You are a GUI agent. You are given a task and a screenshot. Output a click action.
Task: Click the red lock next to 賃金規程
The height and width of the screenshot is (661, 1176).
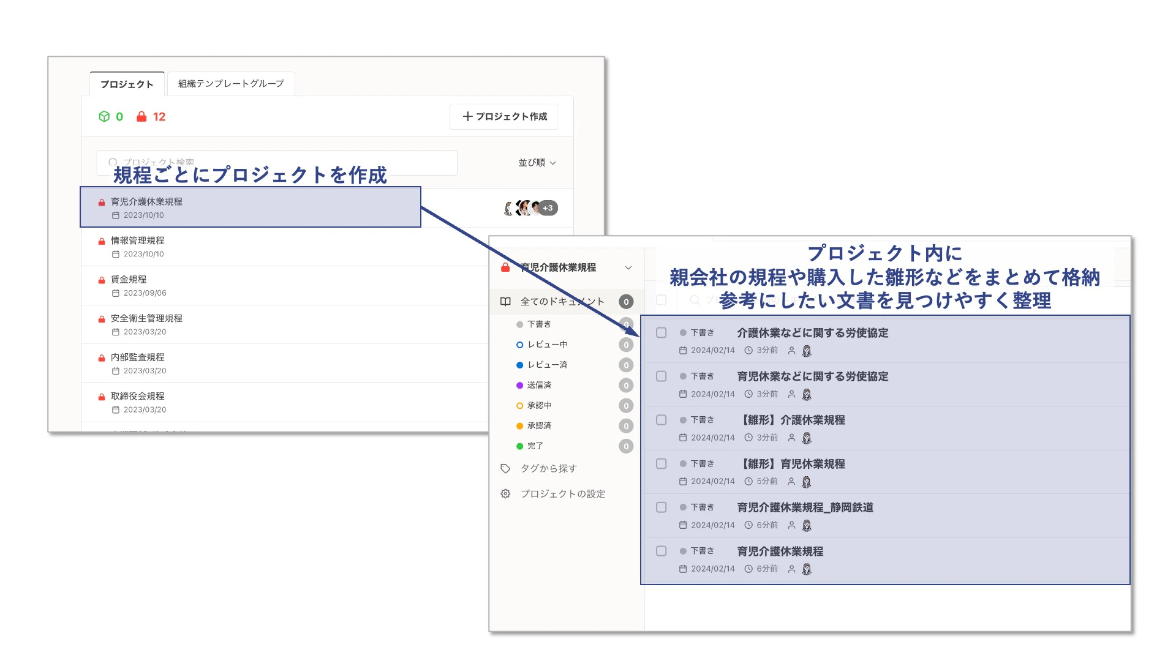tap(102, 280)
